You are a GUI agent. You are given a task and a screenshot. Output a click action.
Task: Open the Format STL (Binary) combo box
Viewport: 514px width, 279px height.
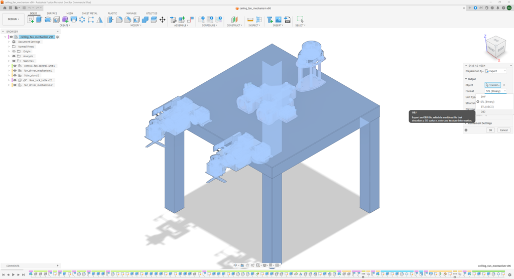tap(495, 91)
